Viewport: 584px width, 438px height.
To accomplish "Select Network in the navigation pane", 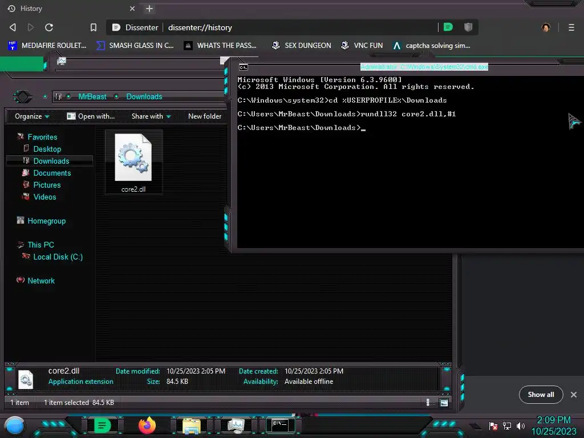I will tap(41, 281).
